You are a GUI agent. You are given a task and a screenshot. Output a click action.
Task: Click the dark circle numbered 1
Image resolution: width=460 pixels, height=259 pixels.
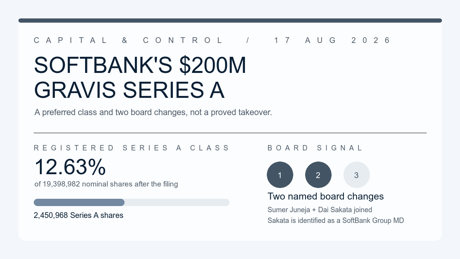point(280,175)
